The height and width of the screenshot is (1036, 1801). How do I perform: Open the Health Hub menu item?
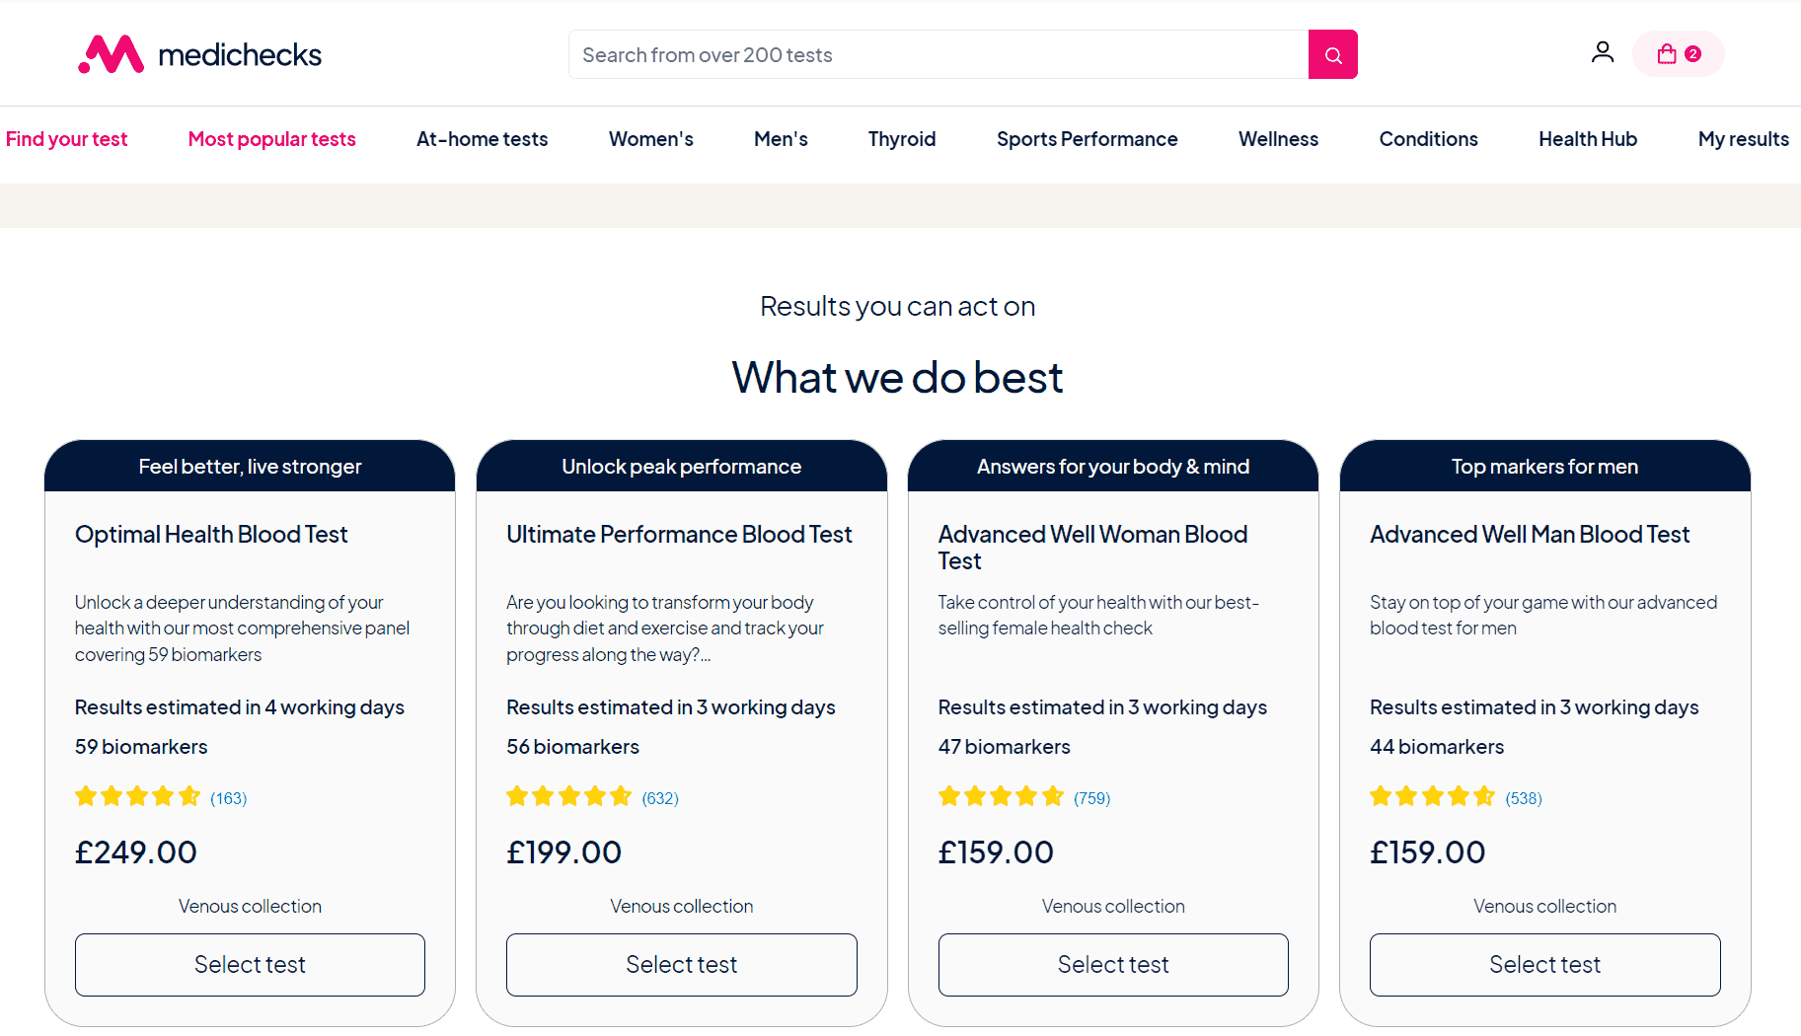click(x=1588, y=139)
